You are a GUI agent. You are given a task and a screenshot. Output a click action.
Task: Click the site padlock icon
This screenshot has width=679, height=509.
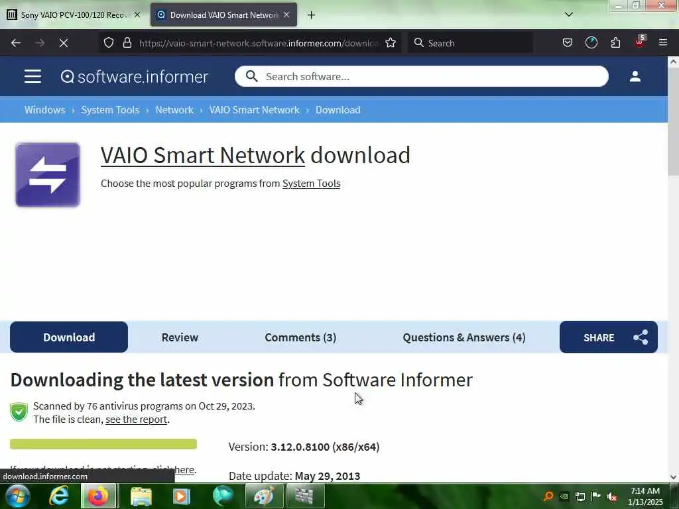127,43
